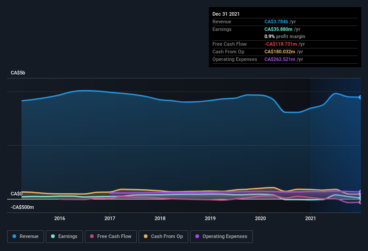
Task: Click the Earnings label in tooltip
Action: 222,29
